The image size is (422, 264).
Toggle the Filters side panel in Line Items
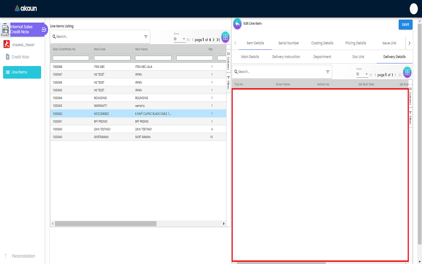click(228, 83)
